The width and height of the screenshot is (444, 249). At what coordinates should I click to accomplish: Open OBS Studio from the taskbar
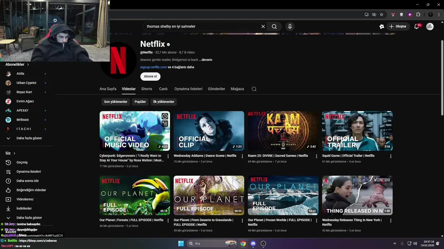point(263,243)
